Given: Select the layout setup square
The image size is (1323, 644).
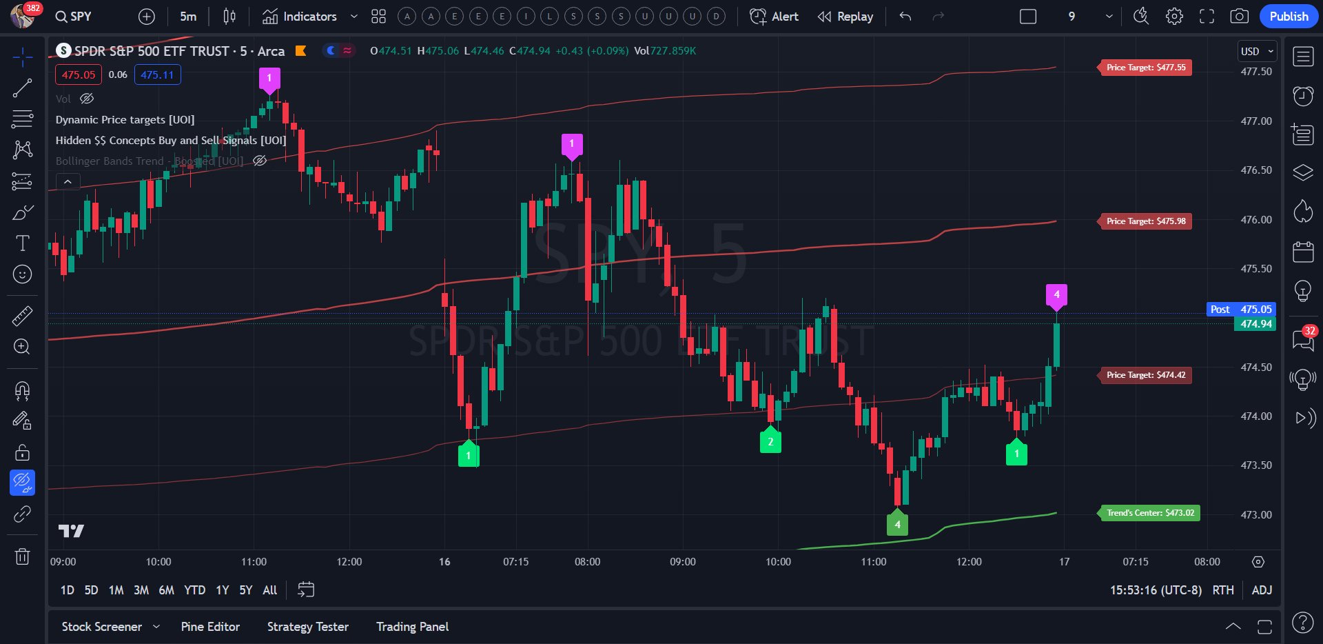Looking at the screenshot, I should [1028, 17].
